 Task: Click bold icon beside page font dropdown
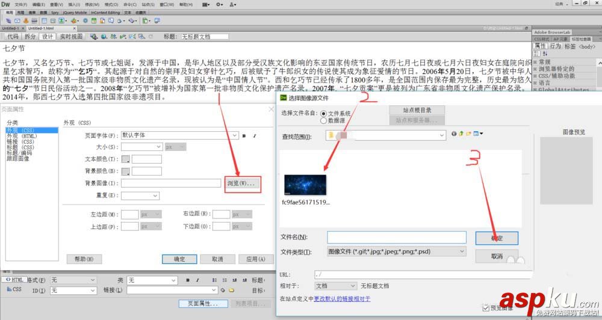[244, 136]
